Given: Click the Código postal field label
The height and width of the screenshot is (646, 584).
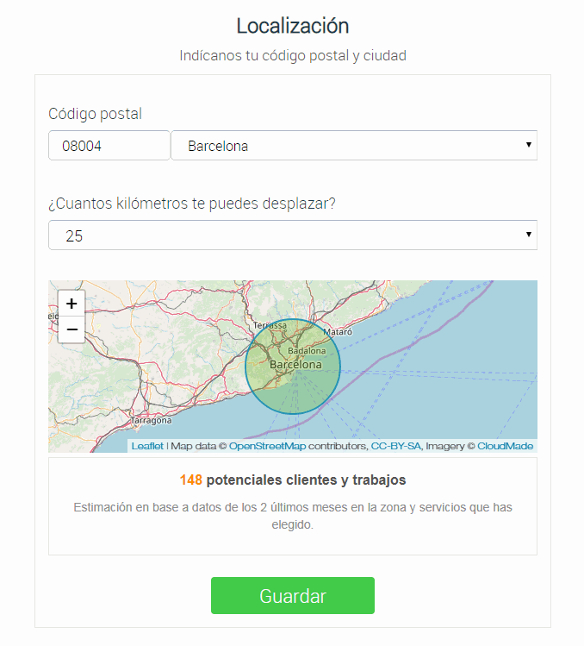Looking at the screenshot, I should (x=95, y=114).
